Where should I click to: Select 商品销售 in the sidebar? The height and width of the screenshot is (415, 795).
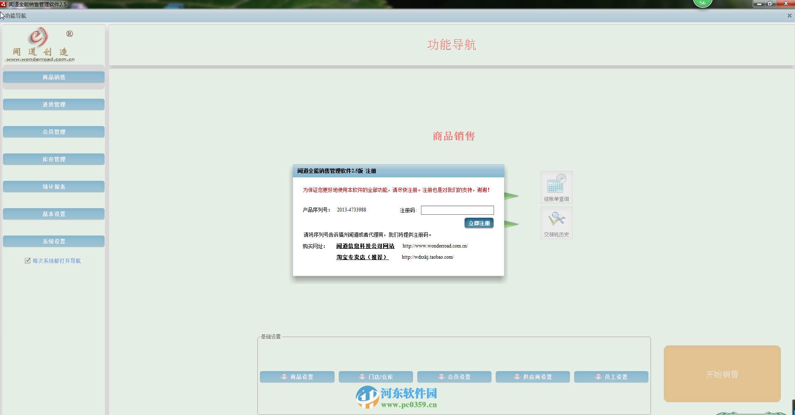click(54, 77)
